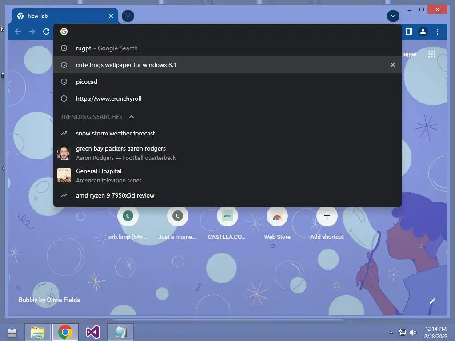
Task: Select the picocad history suggestion
Action: point(227,82)
